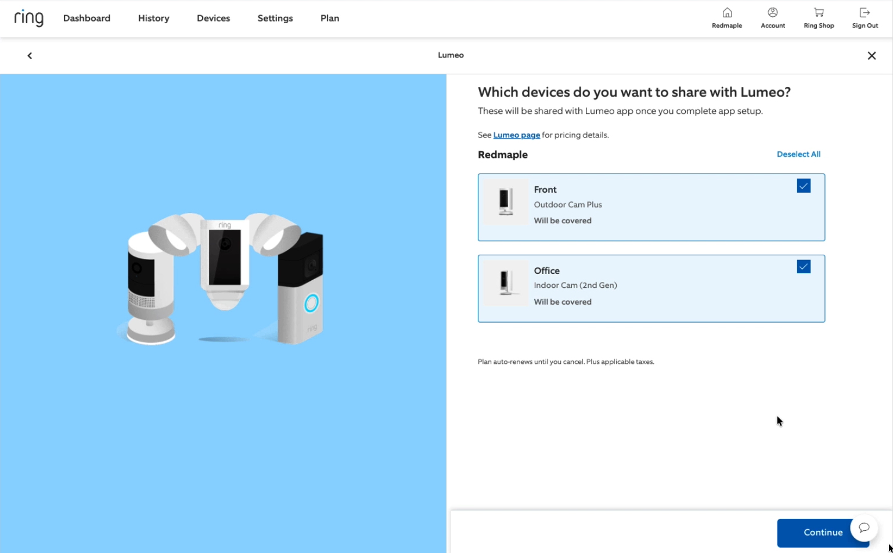Image resolution: width=893 pixels, height=553 pixels.
Task: Open the History page
Action: tap(154, 19)
